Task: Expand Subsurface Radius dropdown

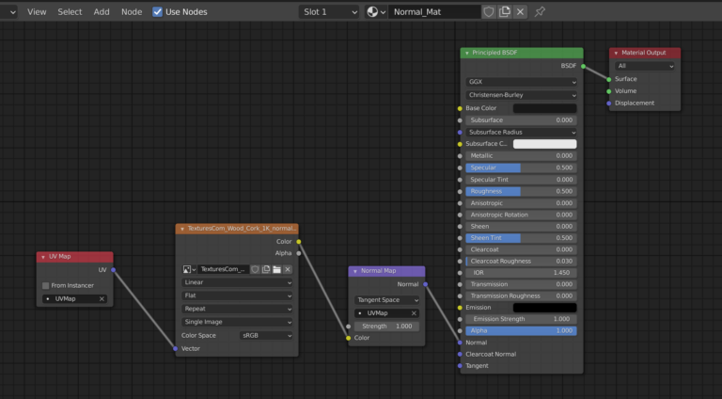Action: pyautogui.click(x=521, y=133)
